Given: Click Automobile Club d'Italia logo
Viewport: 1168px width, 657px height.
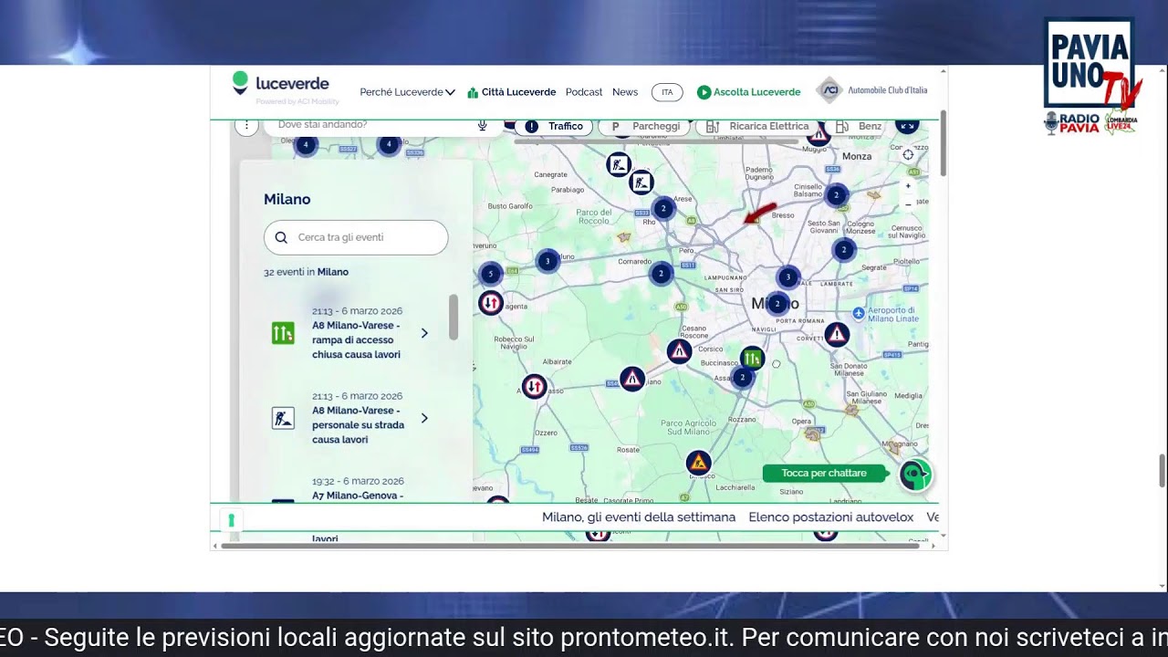Looking at the screenshot, I should pos(871,91).
